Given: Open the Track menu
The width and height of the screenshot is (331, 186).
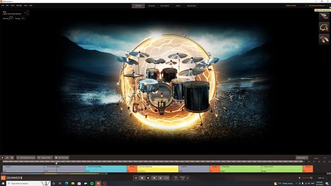Looking at the screenshot, I should [12, 6].
